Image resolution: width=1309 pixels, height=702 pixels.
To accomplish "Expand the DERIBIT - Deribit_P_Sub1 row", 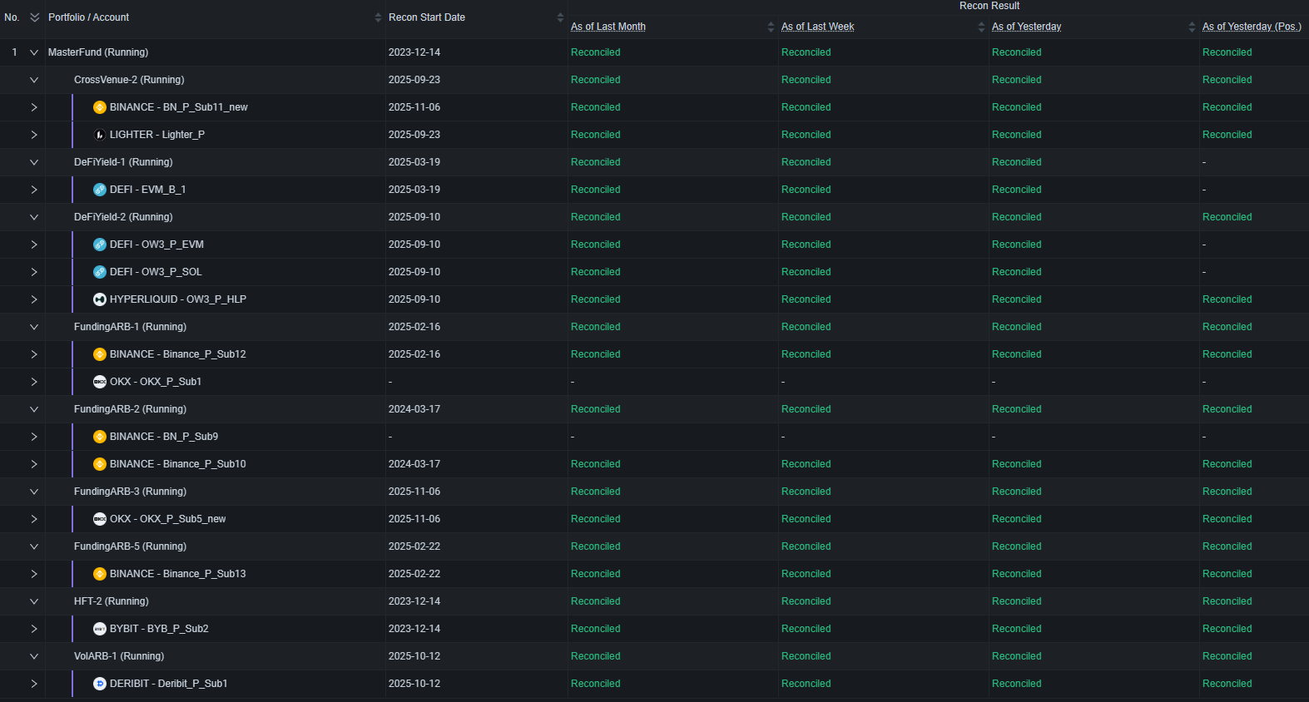I will pyautogui.click(x=34, y=684).
